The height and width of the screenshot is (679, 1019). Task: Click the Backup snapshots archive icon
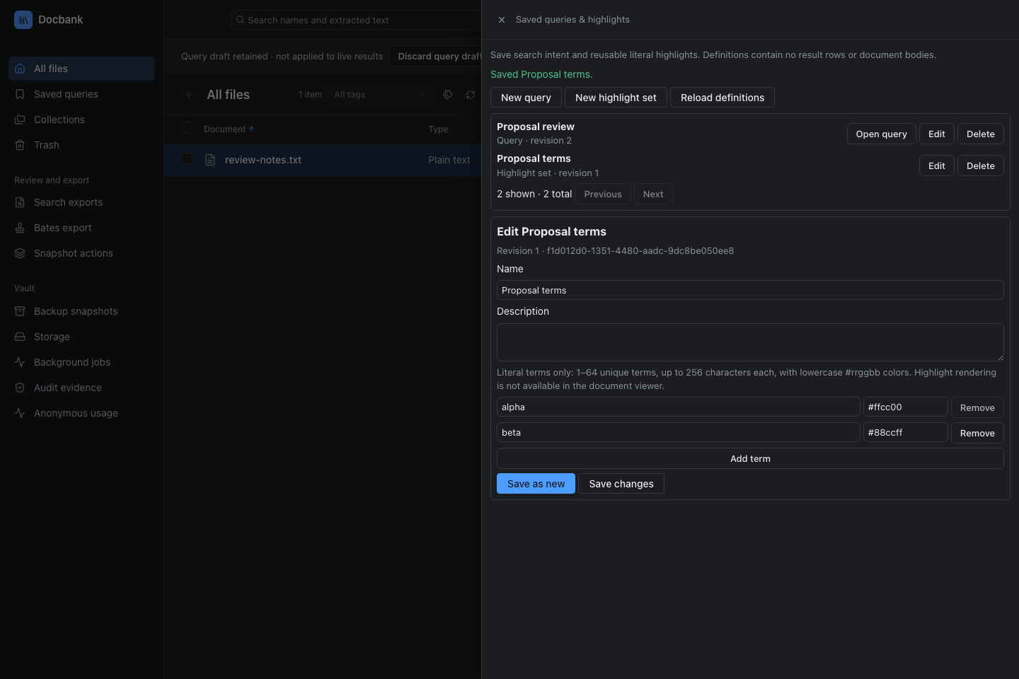tap(20, 311)
